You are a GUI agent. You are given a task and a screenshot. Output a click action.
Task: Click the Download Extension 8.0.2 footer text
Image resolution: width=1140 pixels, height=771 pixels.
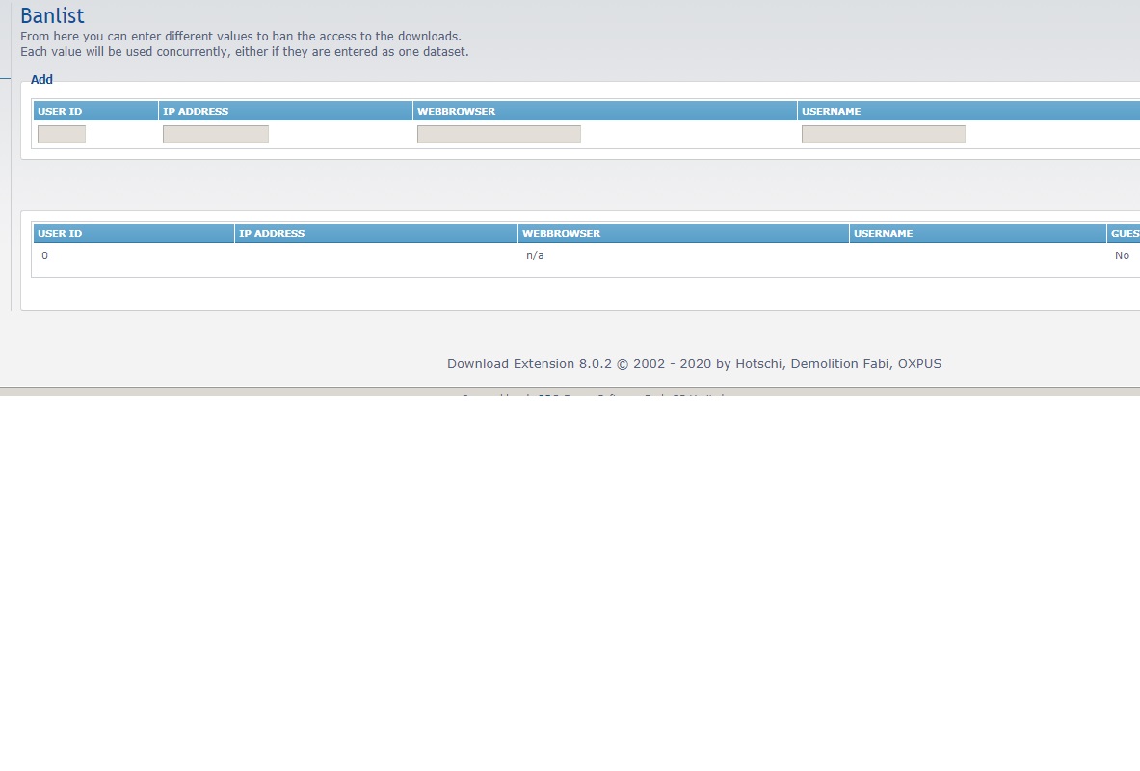pyautogui.click(x=694, y=364)
